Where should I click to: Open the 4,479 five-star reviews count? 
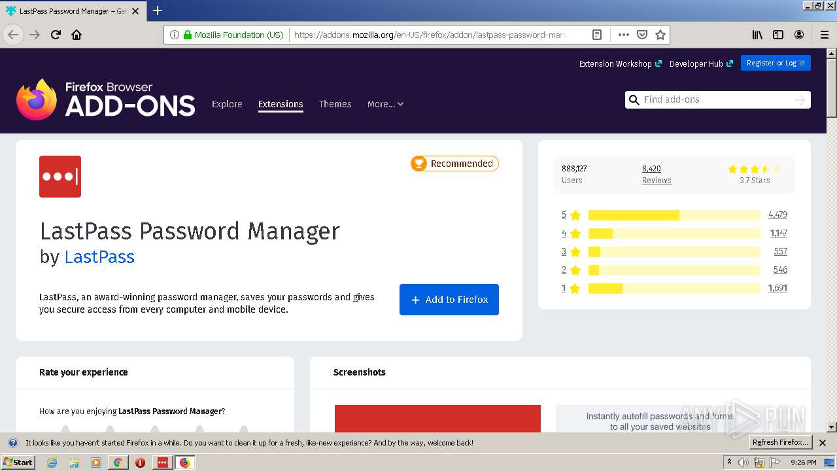pos(777,215)
